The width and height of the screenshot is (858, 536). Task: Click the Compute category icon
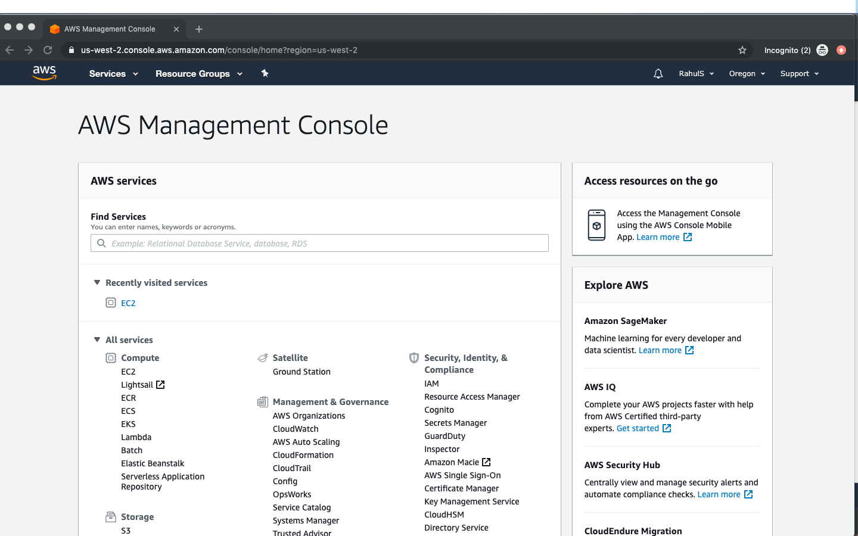point(111,357)
